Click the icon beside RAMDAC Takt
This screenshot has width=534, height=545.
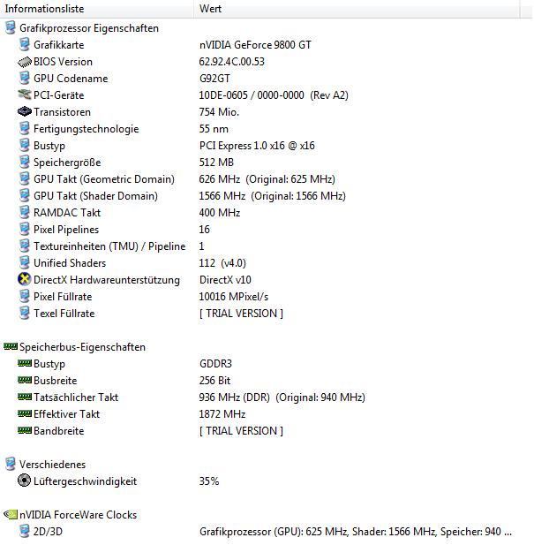click(25, 212)
